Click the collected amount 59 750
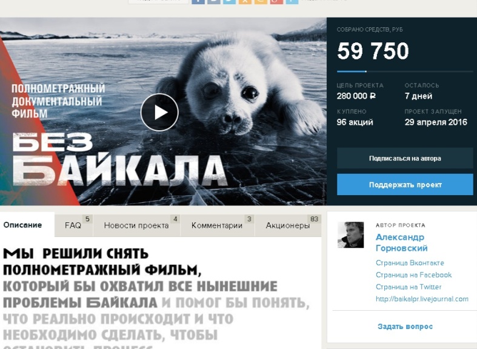The height and width of the screenshot is (349, 477). click(373, 51)
